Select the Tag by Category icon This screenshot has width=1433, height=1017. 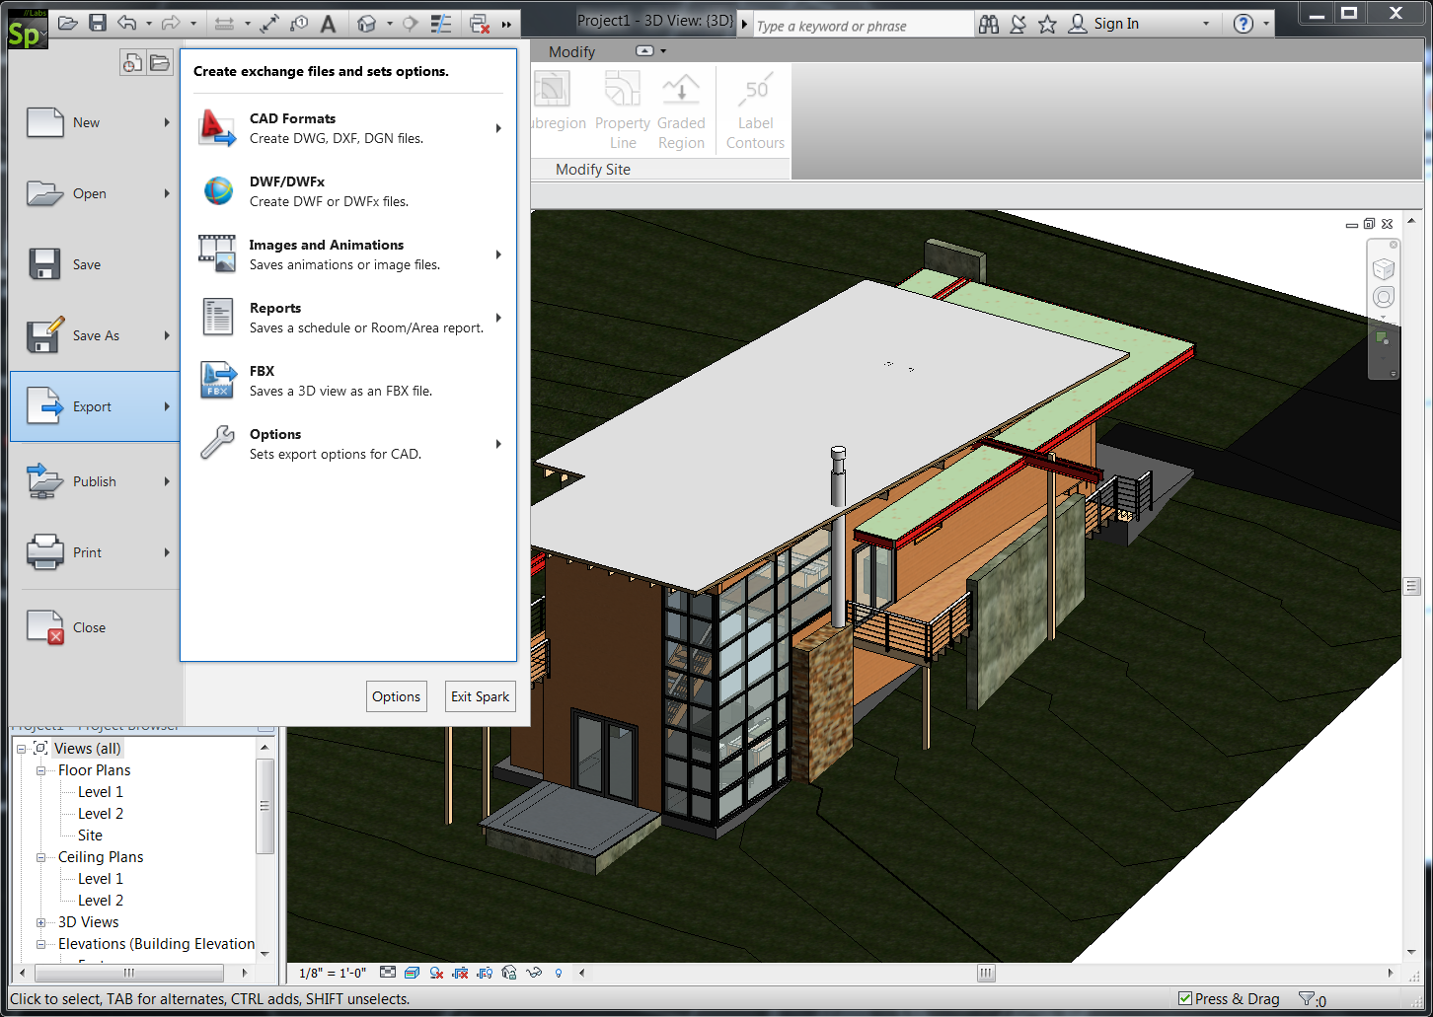pos(299,23)
